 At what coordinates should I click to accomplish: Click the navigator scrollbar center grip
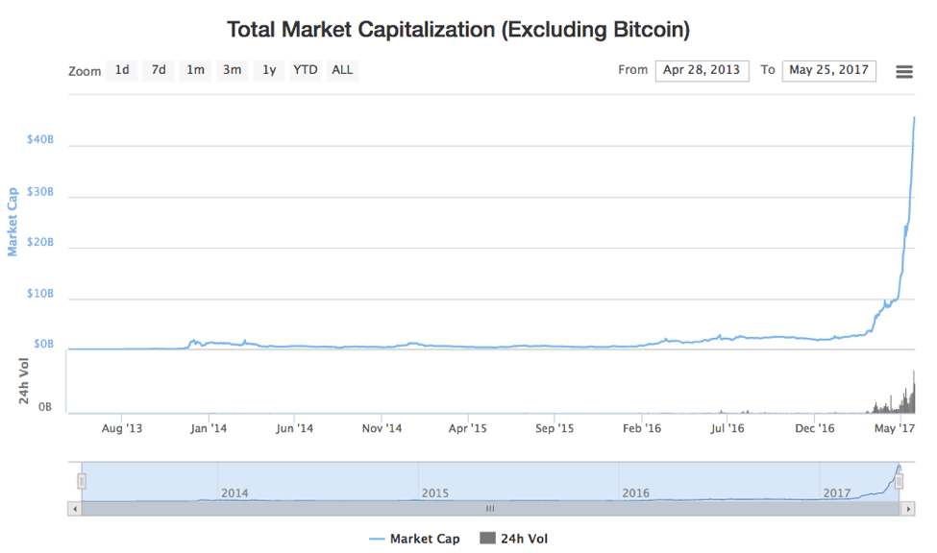click(x=490, y=509)
